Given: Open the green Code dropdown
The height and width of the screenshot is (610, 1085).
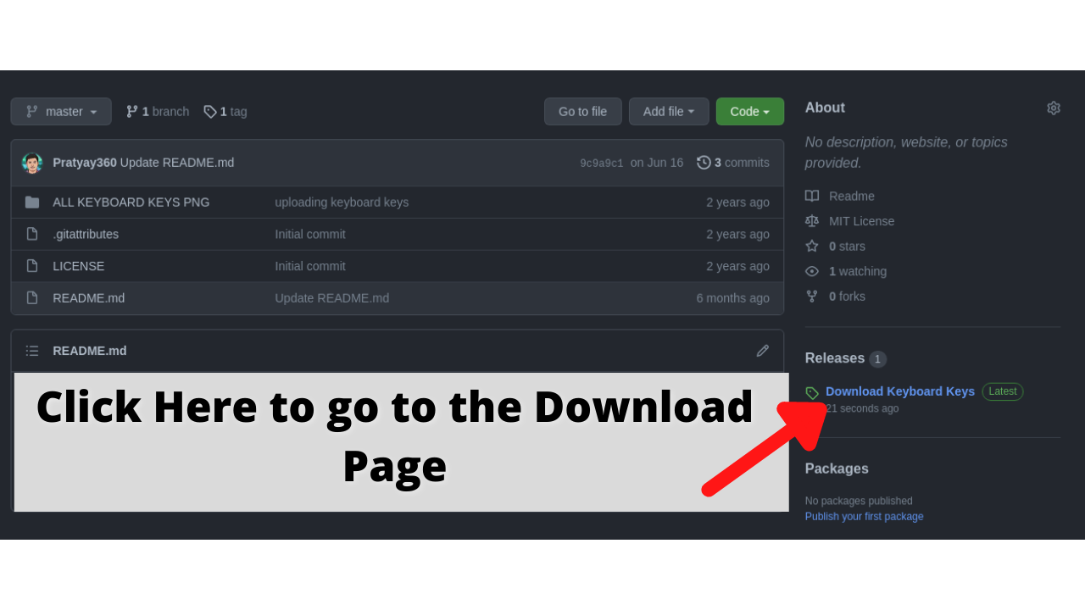Looking at the screenshot, I should [749, 111].
